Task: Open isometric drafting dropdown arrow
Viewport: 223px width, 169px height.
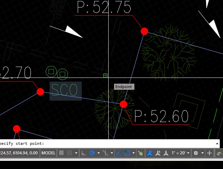Action: tap(112, 153)
